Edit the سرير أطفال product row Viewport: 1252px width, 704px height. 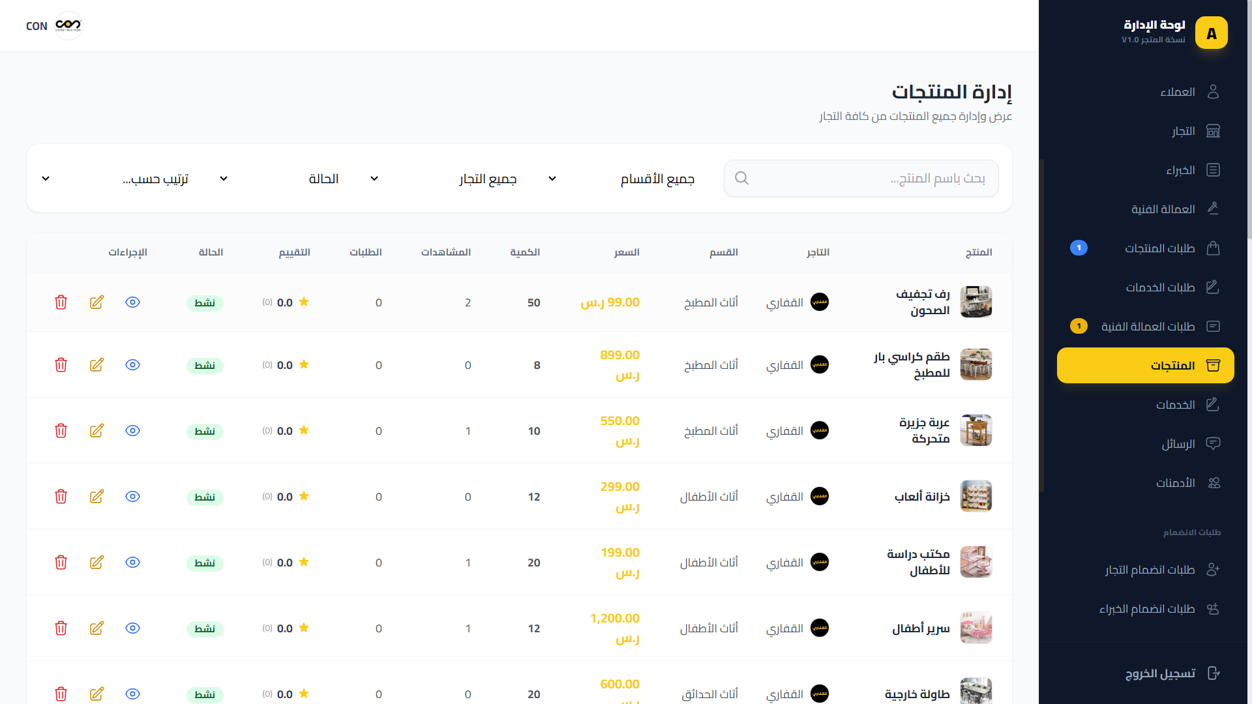click(97, 628)
